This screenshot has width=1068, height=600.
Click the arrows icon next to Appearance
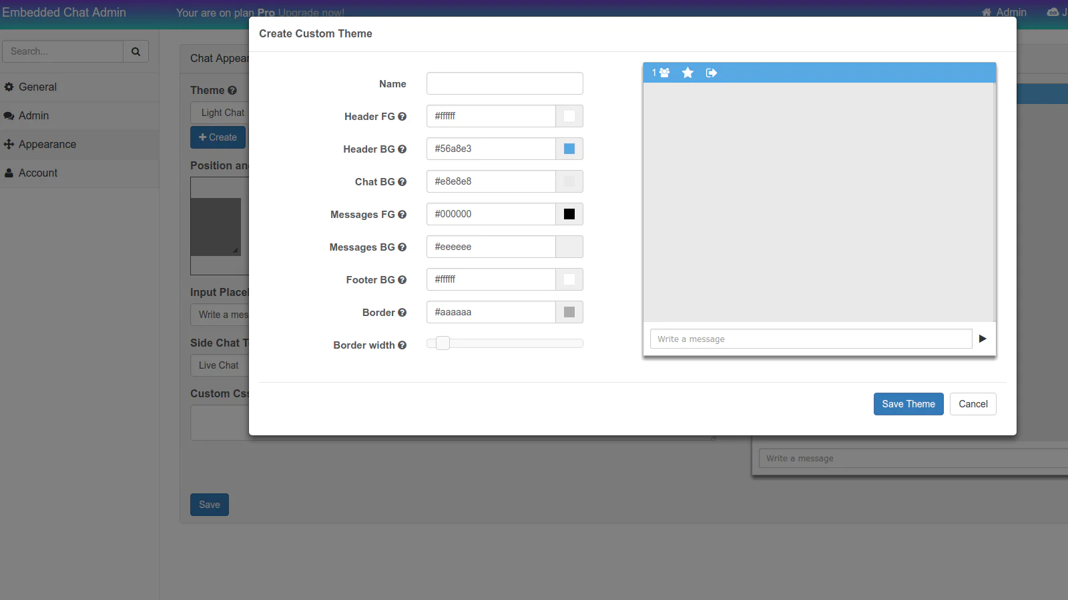[x=9, y=144]
